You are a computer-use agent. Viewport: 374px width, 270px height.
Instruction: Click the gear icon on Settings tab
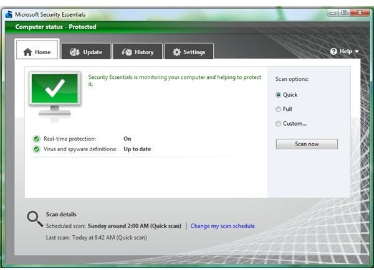(x=176, y=52)
